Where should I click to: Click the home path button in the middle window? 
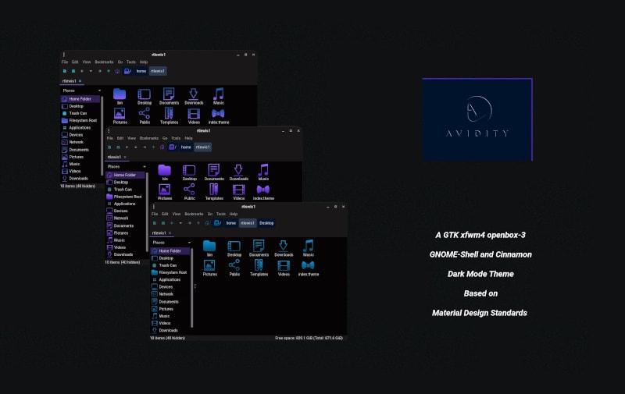[186, 147]
